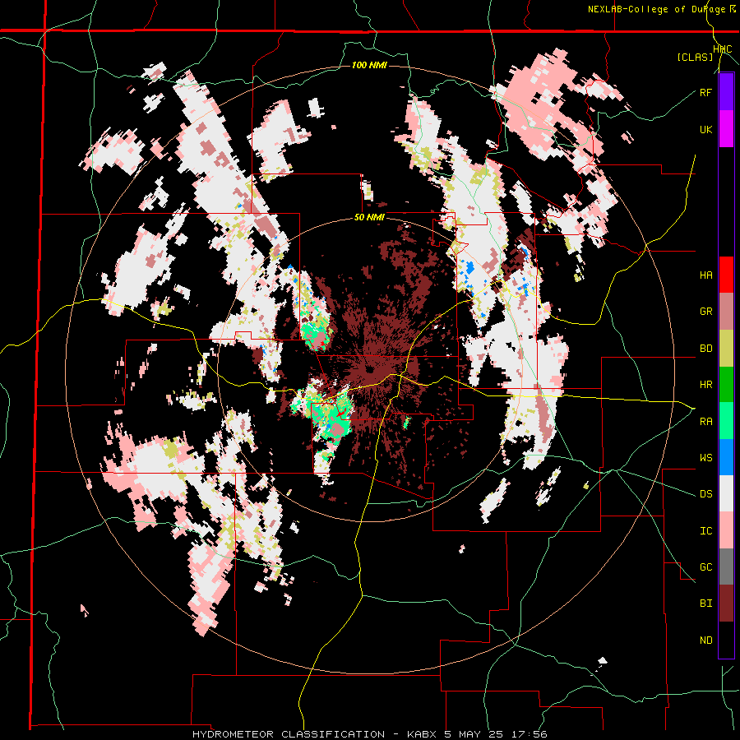Click the 100 NMI range ring label
The width and height of the screenshot is (740, 740).
coord(369,65)
